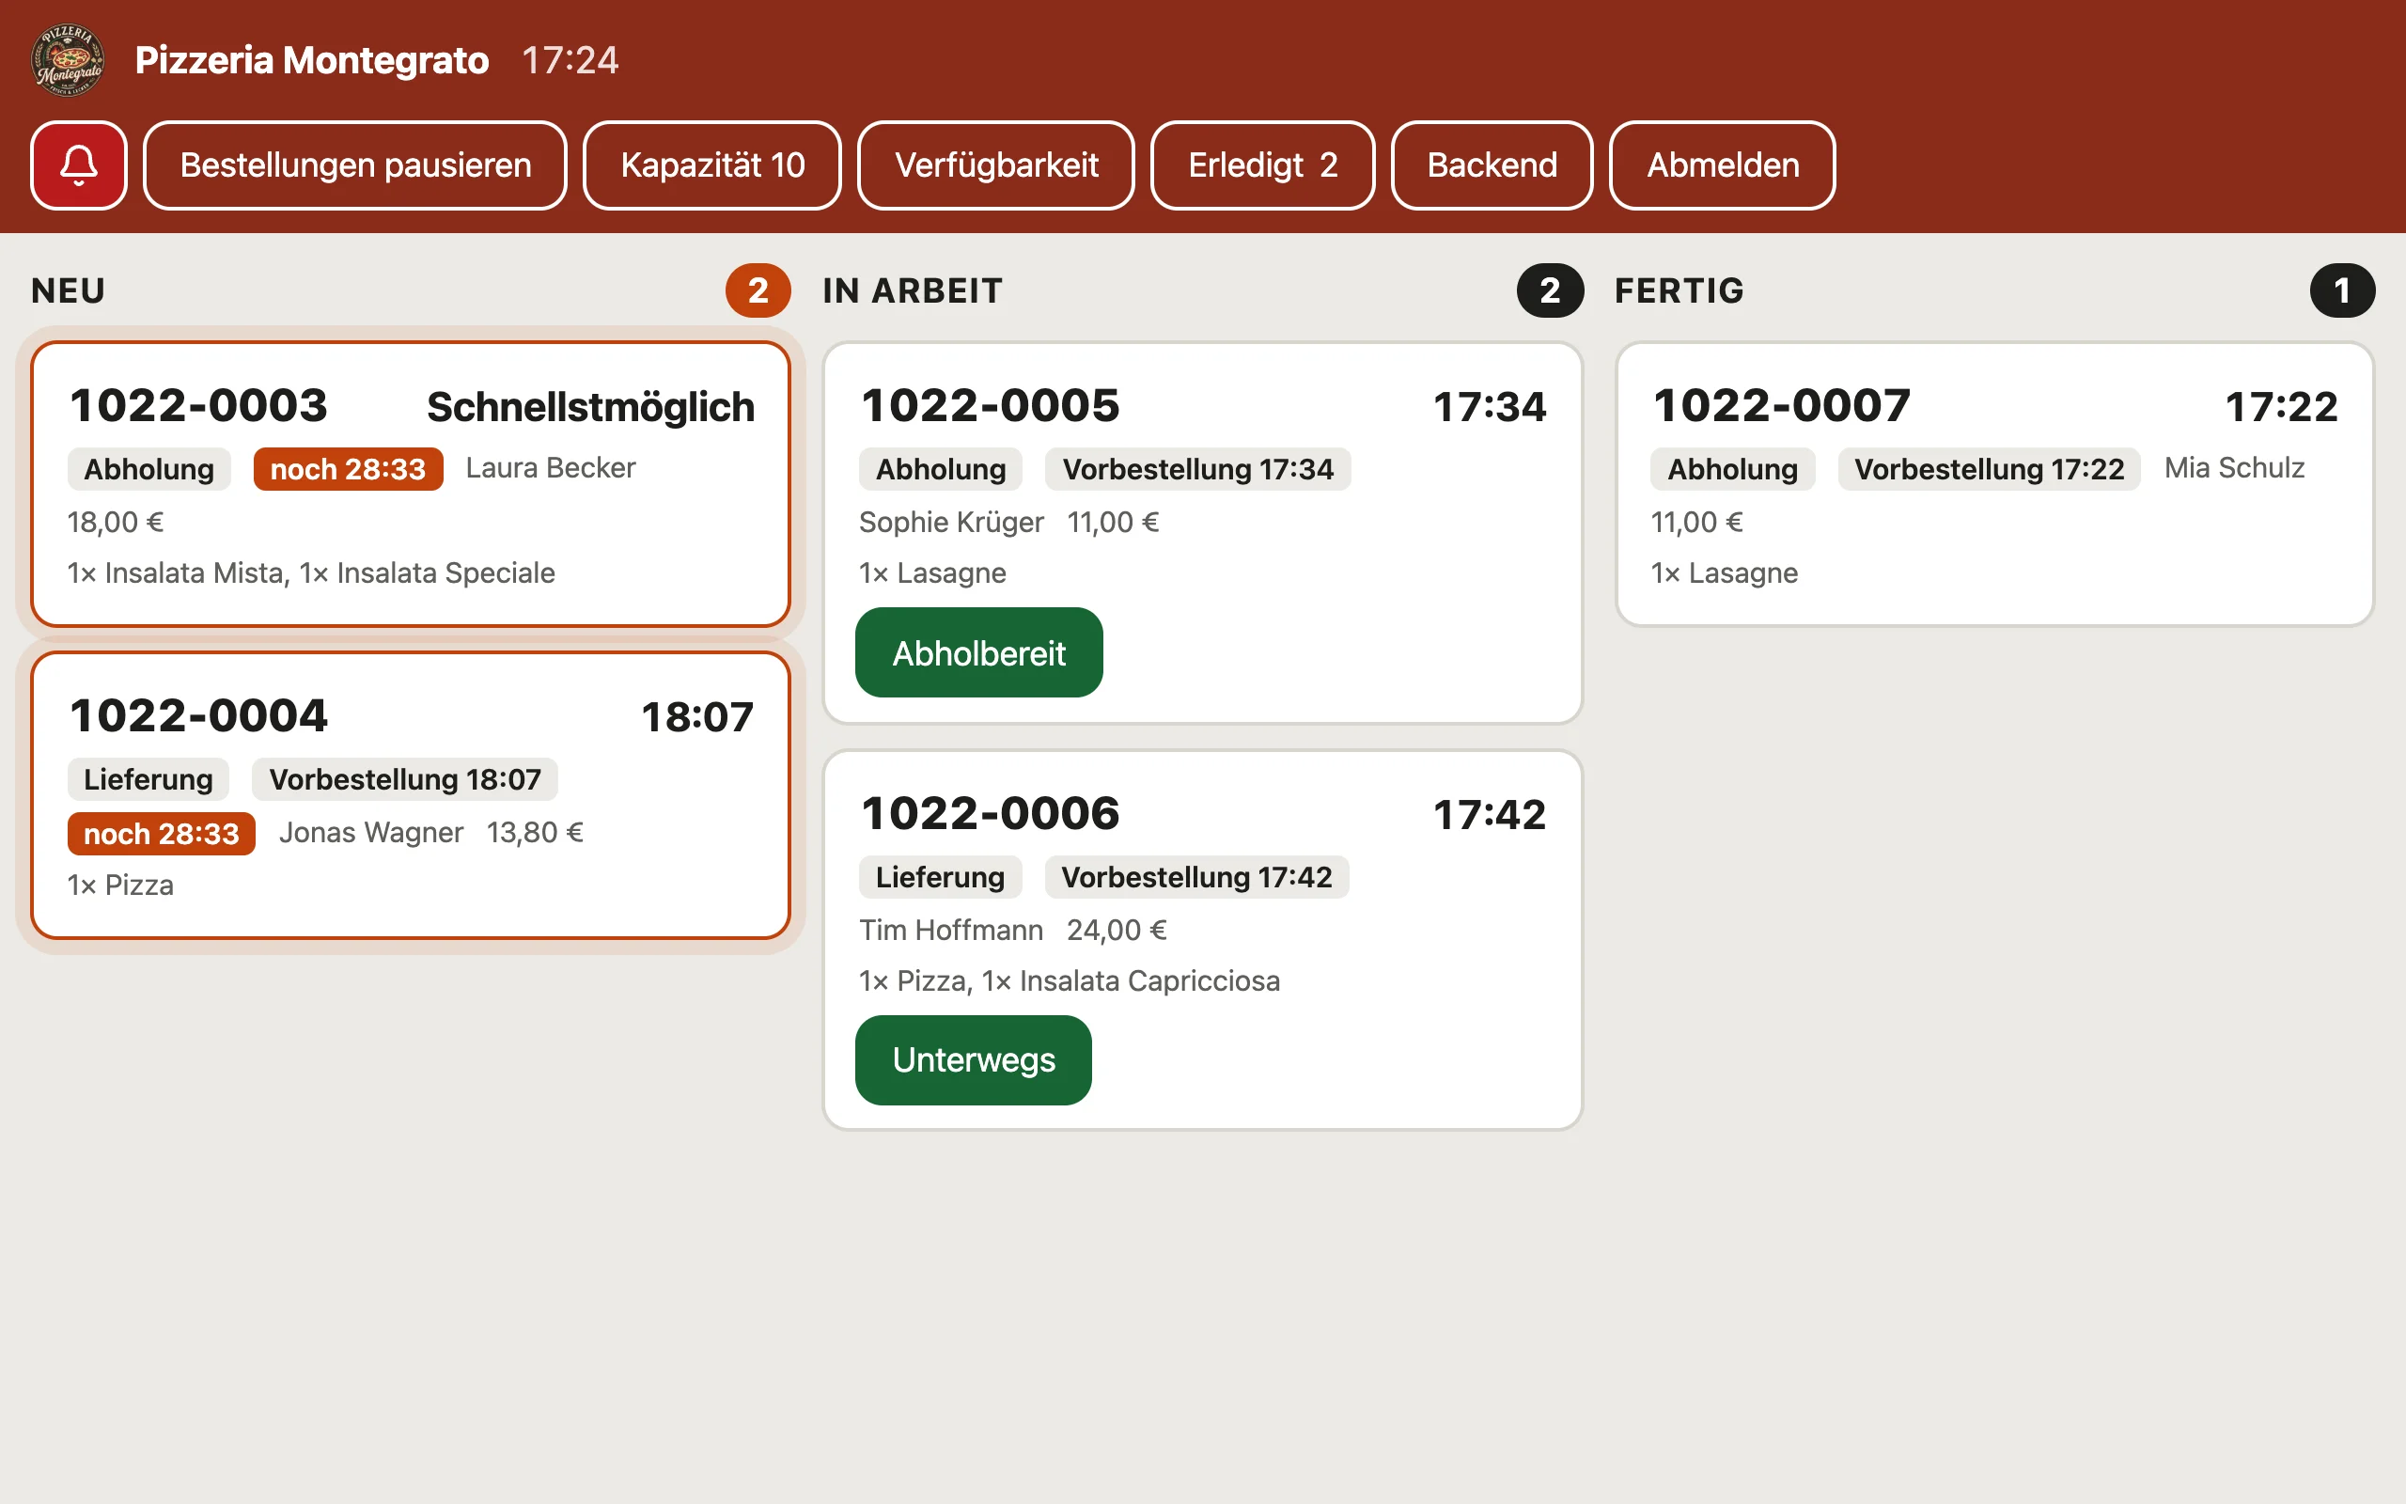Viewport: 2406px width, 1504px height.
Task: Pause orders with Bestellungen pausieren
Action: (x=355, y=165)
